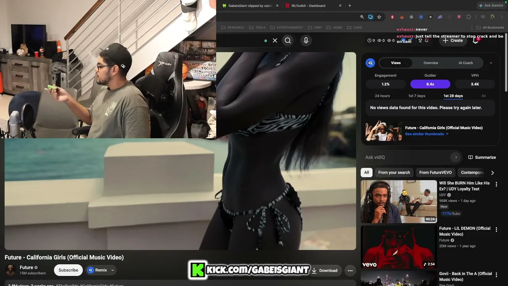Open options for LIL DEMON video
The image size is (508, 286).
click(496, 230)
